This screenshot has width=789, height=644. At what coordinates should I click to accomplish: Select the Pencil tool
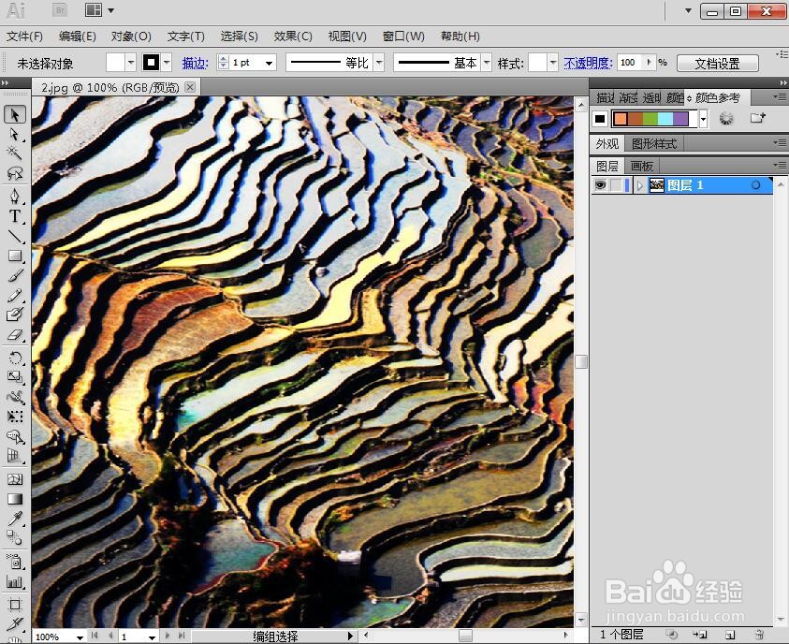point(15,296)
